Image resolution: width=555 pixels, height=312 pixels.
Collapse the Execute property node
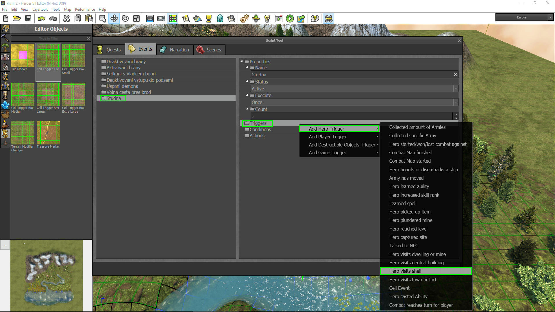tap(247, 95)
